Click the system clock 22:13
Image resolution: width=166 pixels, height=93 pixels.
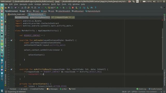pyautogui.click(x=159, y=2)
